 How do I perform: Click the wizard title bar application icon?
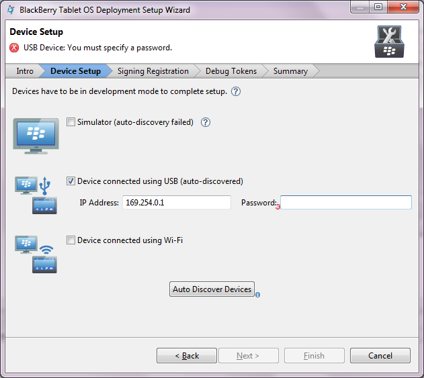(11, 9)
